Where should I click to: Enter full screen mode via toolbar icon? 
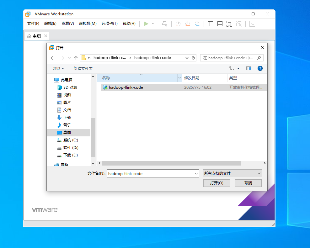coord(229,24)
